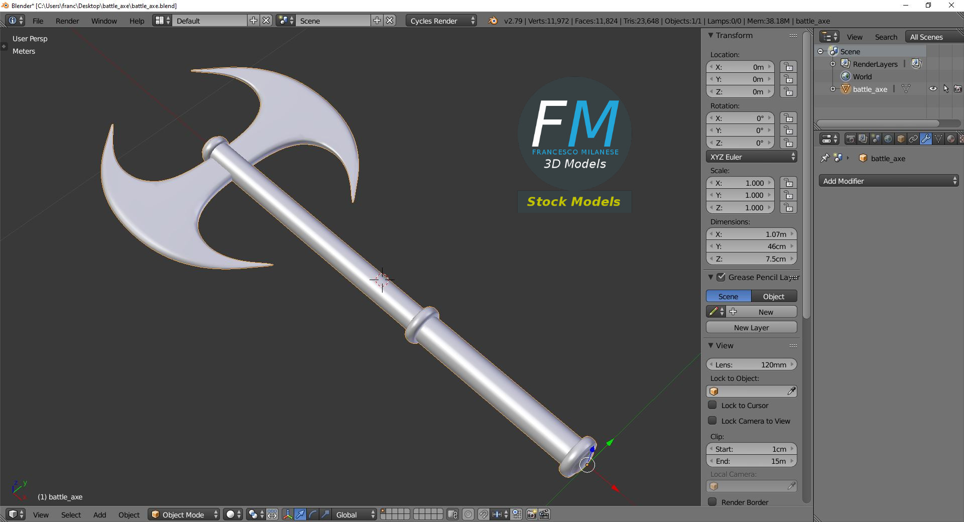Lock the Rotation Y axis
This screenshot has width=964, height=522.
[789, 130]
